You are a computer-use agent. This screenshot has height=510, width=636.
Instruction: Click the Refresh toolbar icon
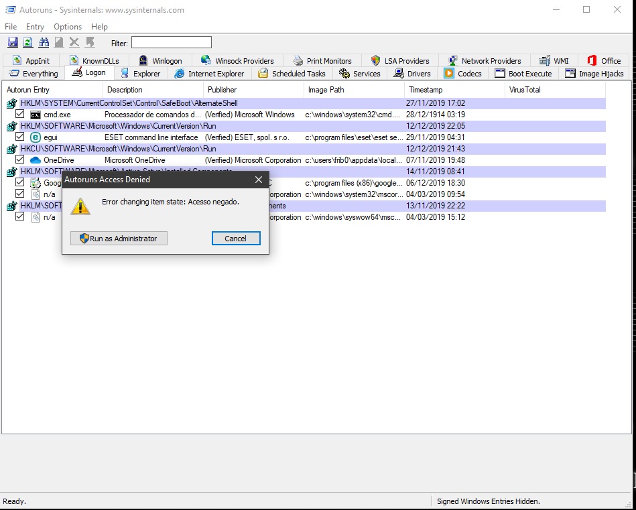[x=27, y=42]
